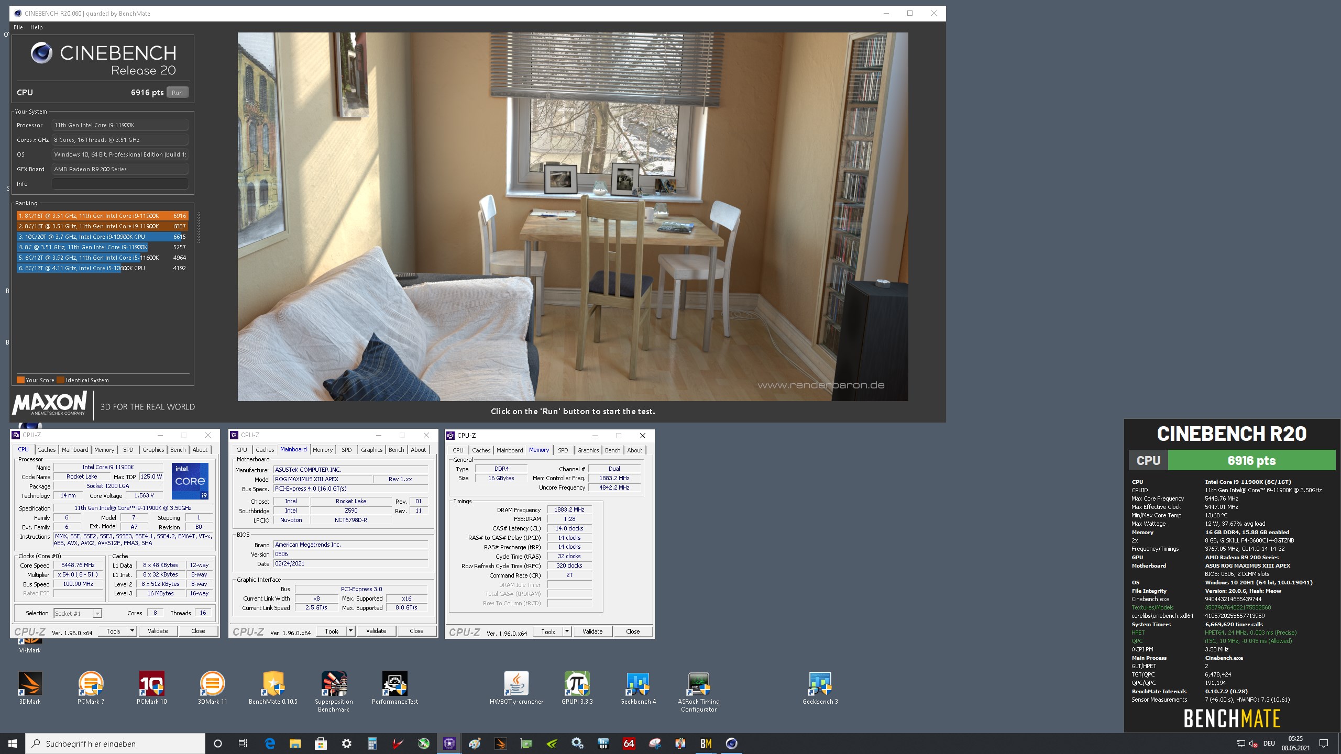Screen dimensions: 1341x754
Task: Open the Bench tab in first CPU-Z window
Action: coord(178,450)
